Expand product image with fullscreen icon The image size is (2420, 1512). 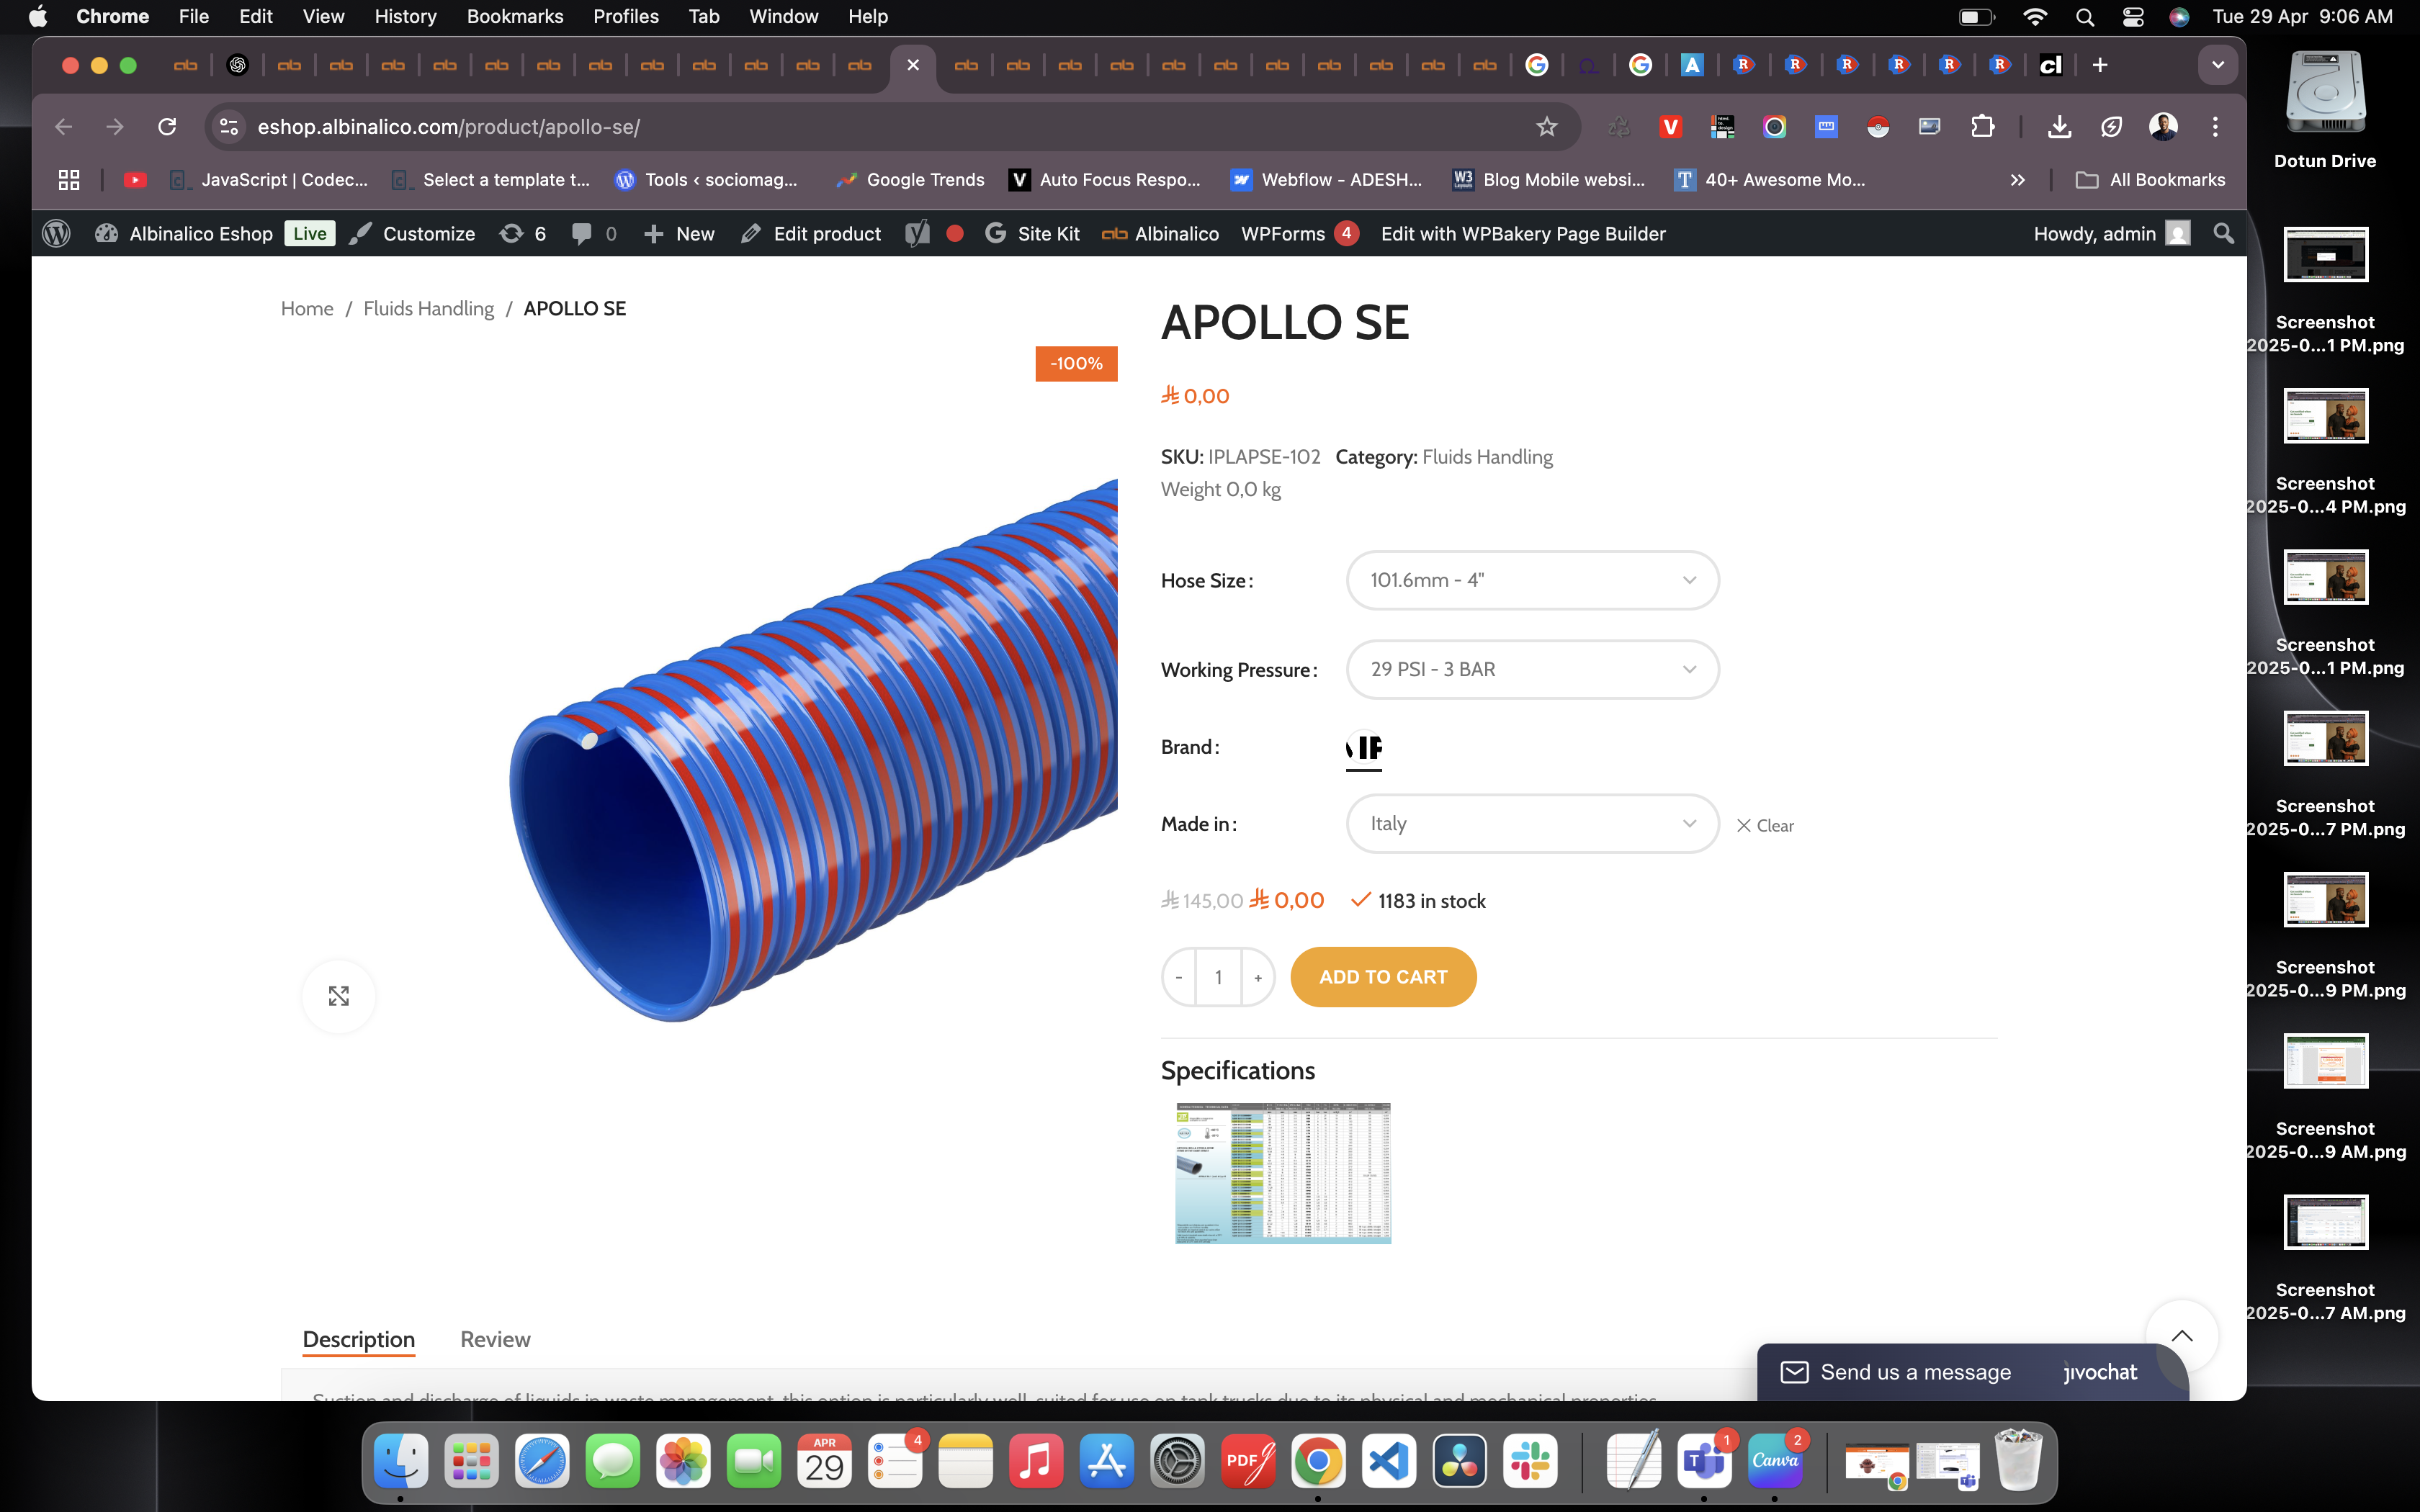coord(339,996)
